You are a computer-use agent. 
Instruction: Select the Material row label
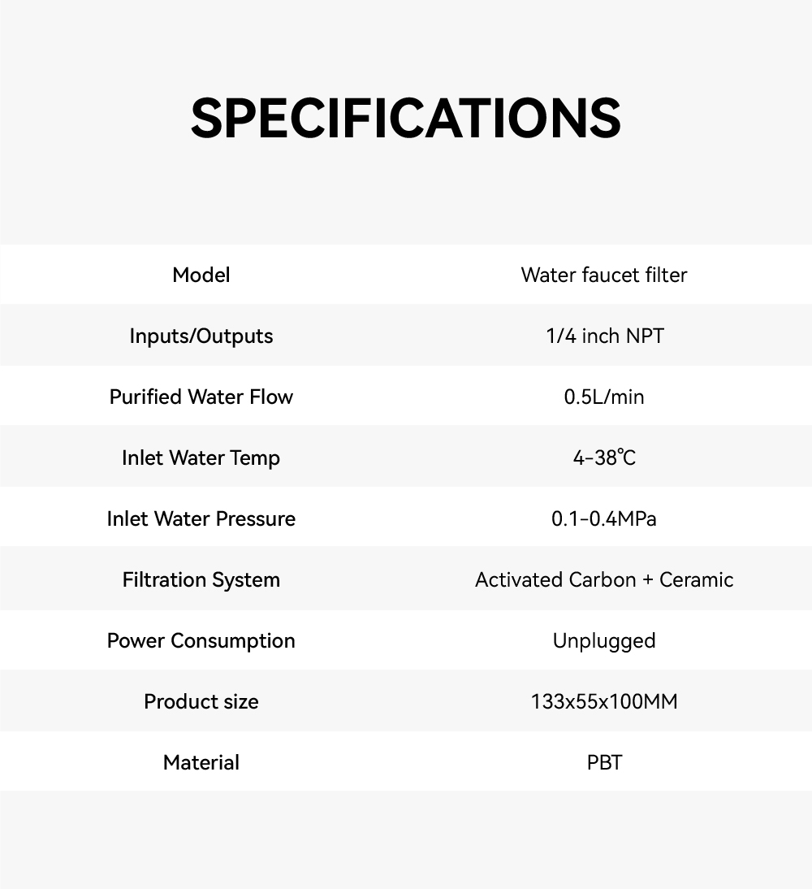pos(201,762)
